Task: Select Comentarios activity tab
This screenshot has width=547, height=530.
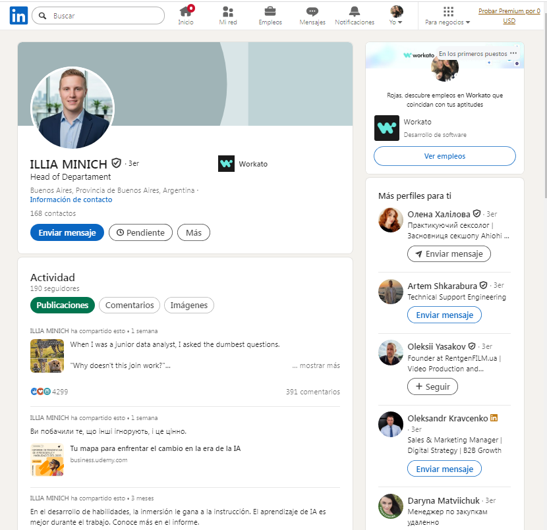Action: coord(129,305)
